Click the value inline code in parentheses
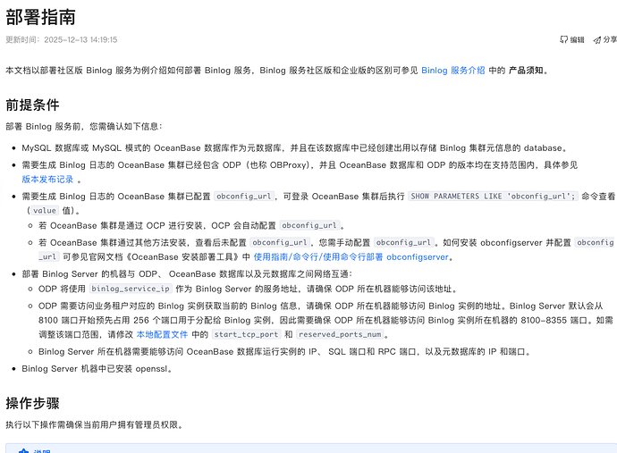617x453 pixels. pos(45,211)
